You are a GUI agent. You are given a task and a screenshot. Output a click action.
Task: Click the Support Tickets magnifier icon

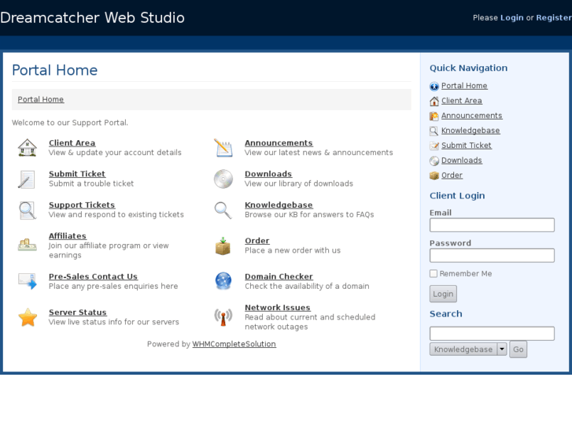pos(28,210)
